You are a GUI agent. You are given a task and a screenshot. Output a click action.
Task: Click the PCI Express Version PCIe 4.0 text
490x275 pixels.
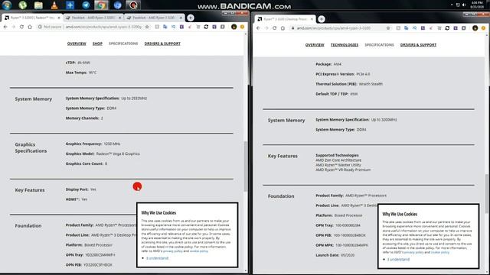pos(343,74)
